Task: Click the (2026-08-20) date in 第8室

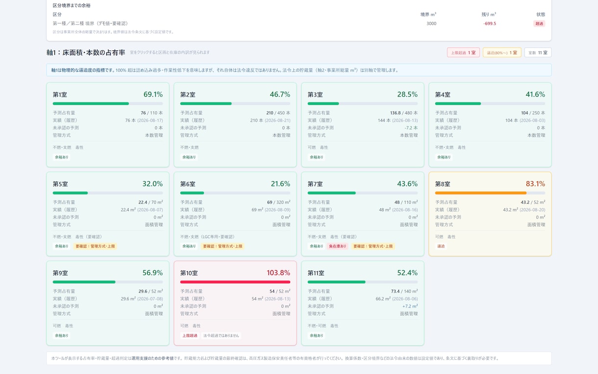Action: tap(532, 209)
